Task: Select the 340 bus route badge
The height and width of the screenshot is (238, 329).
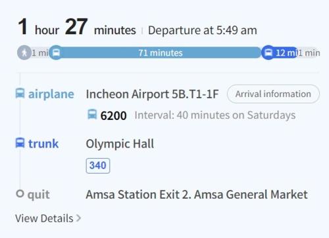Action: pyautogui.click(x=98, y=166)
